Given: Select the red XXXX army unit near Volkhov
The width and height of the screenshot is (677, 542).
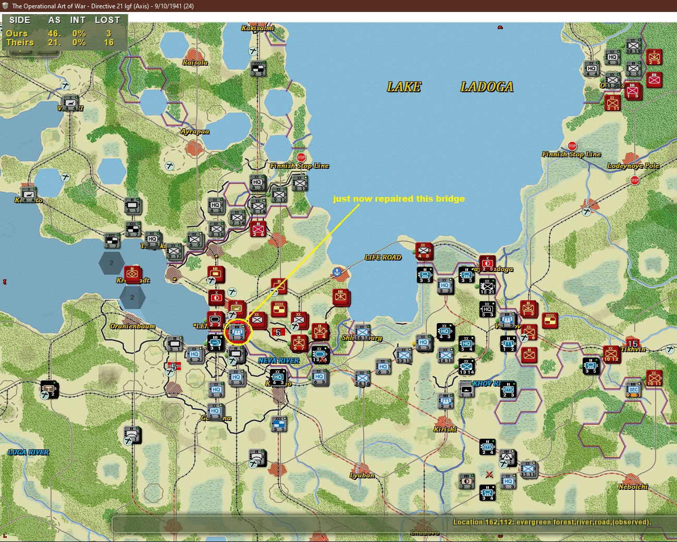Looking at the screenshot, I should pyautogui.click(x=550, y=321).
